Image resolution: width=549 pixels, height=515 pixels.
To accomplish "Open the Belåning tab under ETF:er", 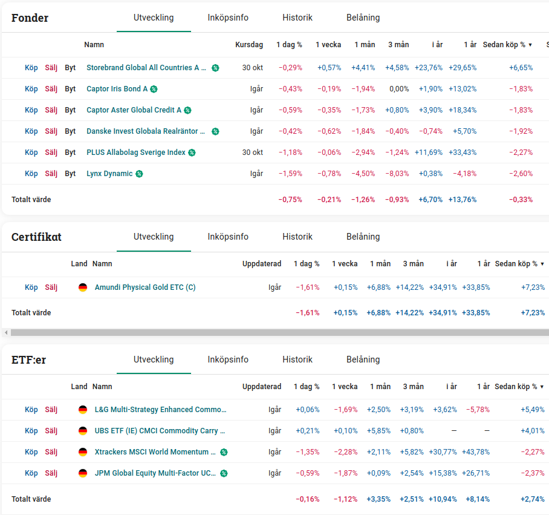I will (363, 359).
